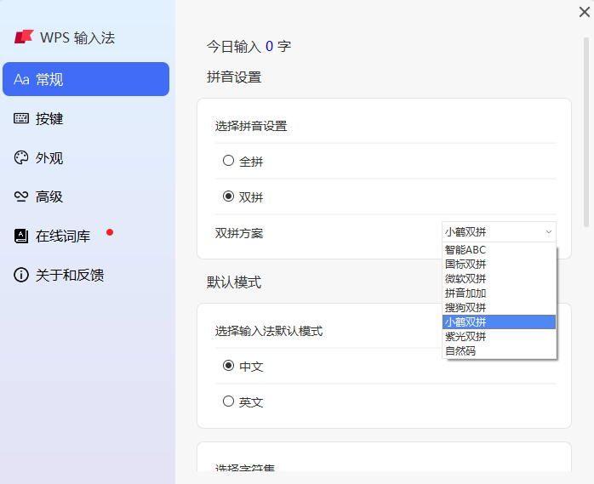This screenshot has width=594, height=484.
Task: Click the vertical scrollbar of settings
Action: click(586, 132)
